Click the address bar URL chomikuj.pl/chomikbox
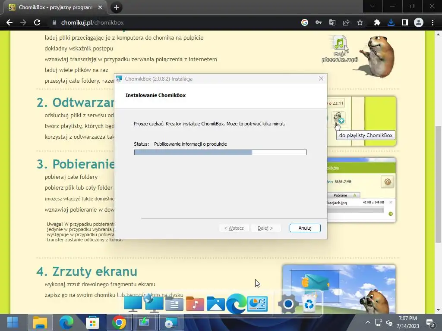Screen dimensions: 442x331 click(x=92, y=22)
